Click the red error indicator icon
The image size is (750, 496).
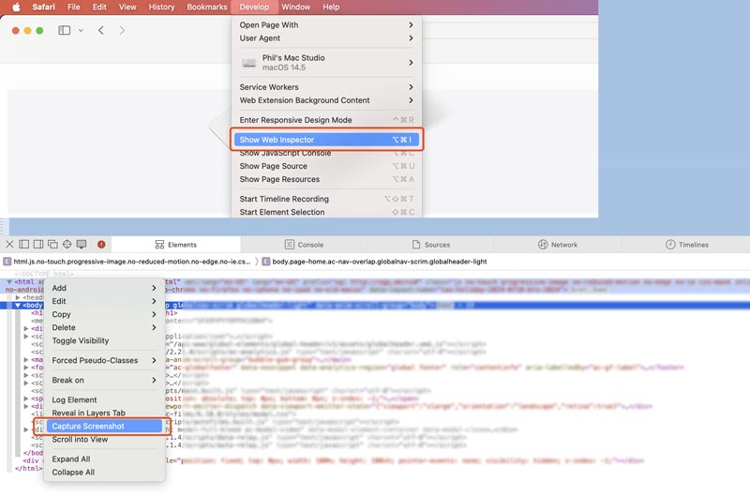101,245
